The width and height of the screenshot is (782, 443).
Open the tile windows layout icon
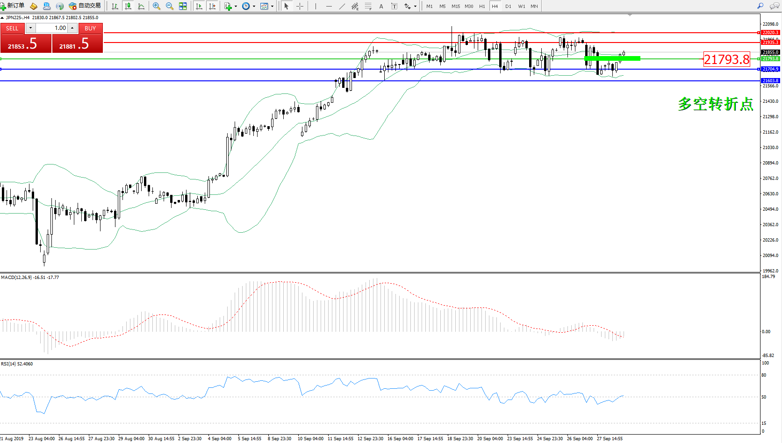(183, 6)
